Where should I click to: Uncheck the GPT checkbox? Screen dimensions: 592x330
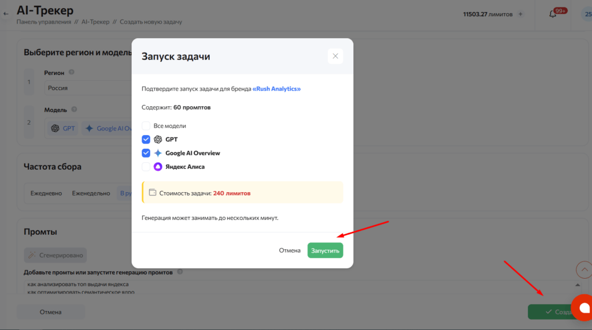(146, 140)
